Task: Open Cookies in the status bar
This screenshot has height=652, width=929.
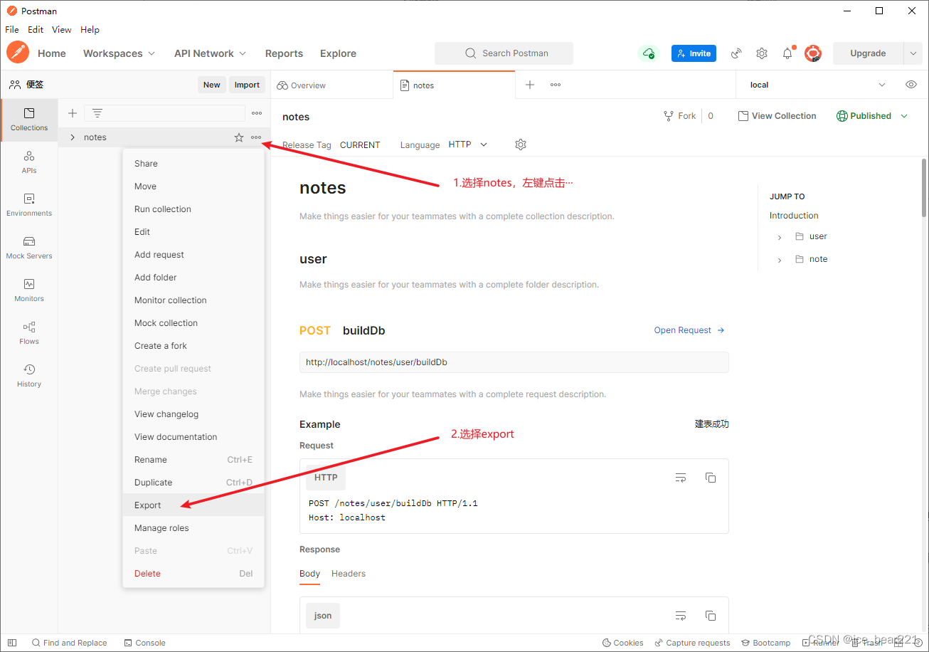Action: tap(622, 643)
